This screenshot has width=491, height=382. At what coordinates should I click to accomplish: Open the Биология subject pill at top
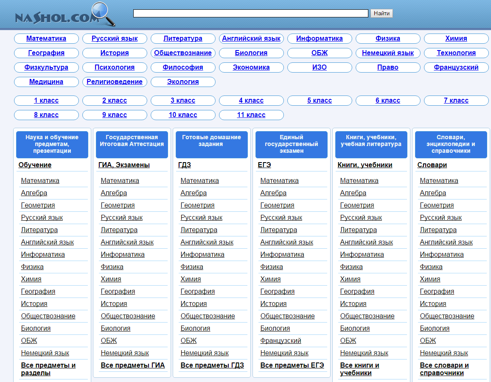coord(251,53)
